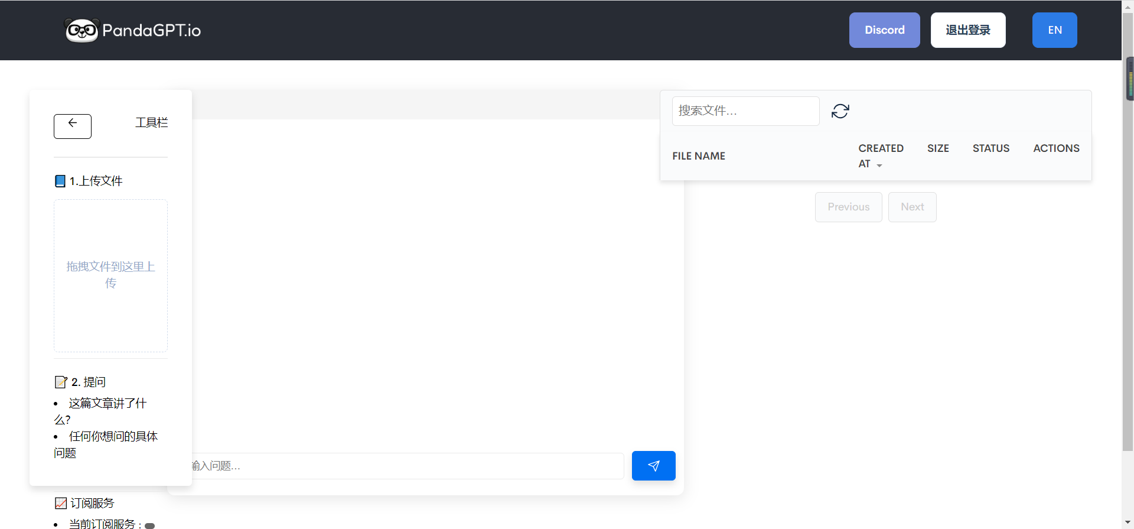Focus the 输入问题 question input box

coord(408,466)
